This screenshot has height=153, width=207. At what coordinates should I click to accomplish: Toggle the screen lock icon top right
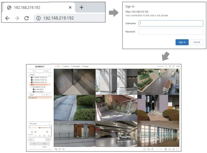tap(166, 66)
